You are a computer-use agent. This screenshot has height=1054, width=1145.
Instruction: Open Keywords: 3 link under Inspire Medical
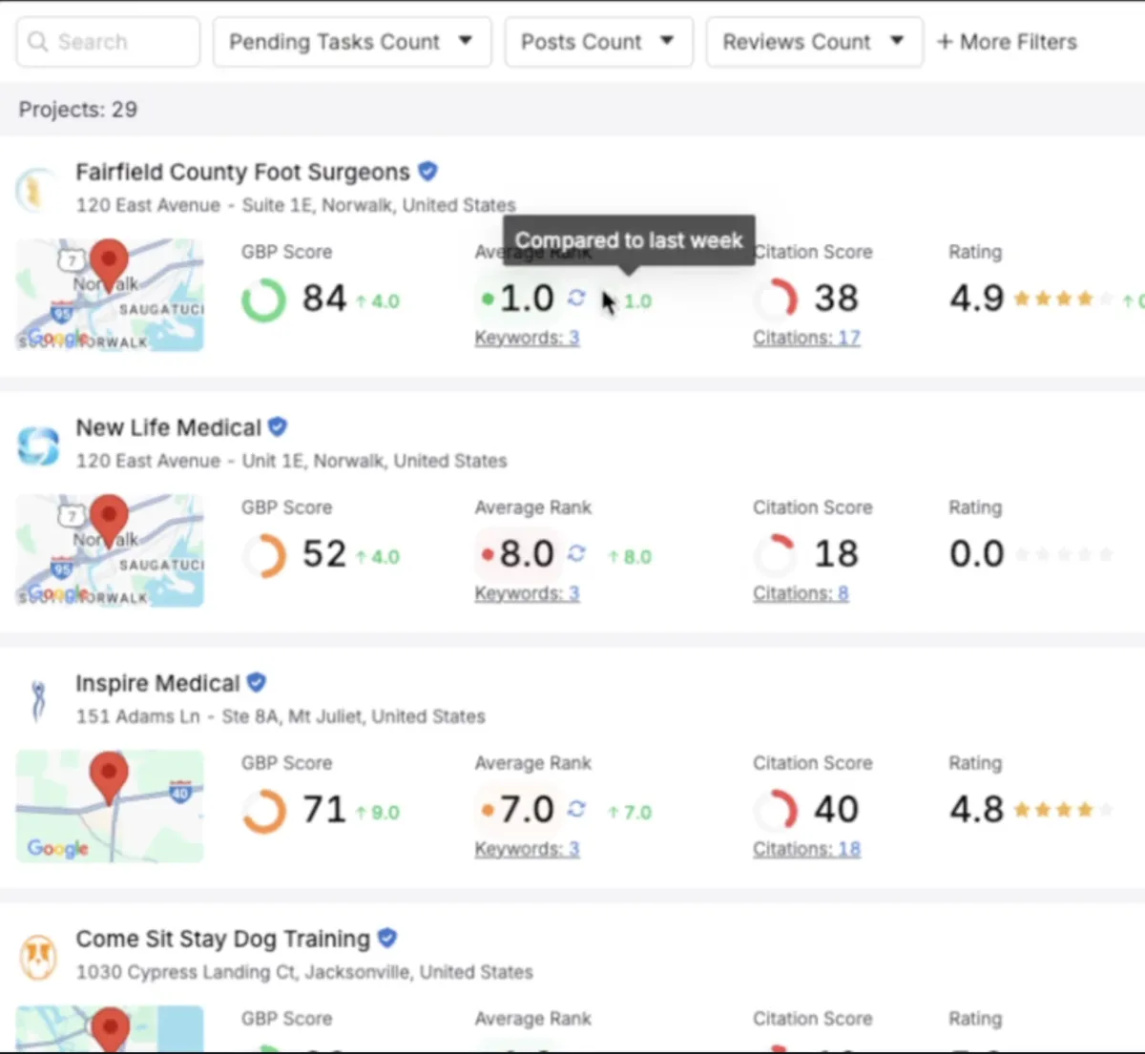[527, 849]
